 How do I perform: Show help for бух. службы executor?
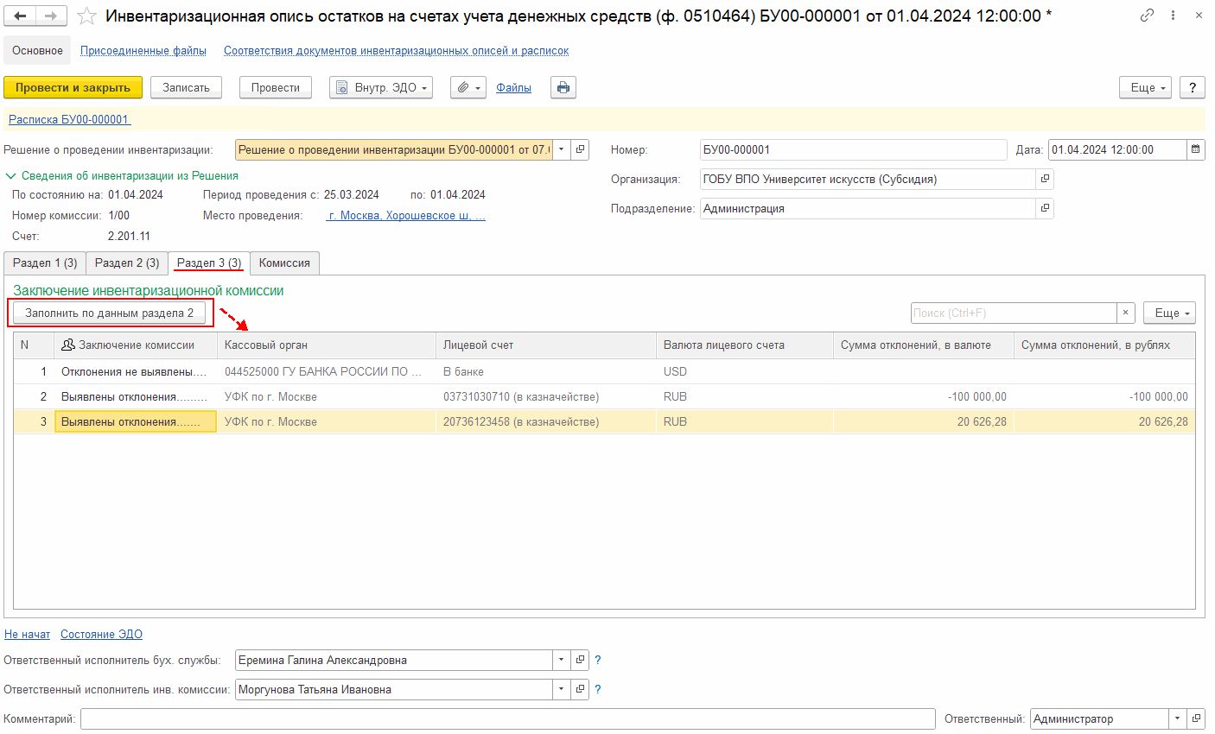coord(598,660)
